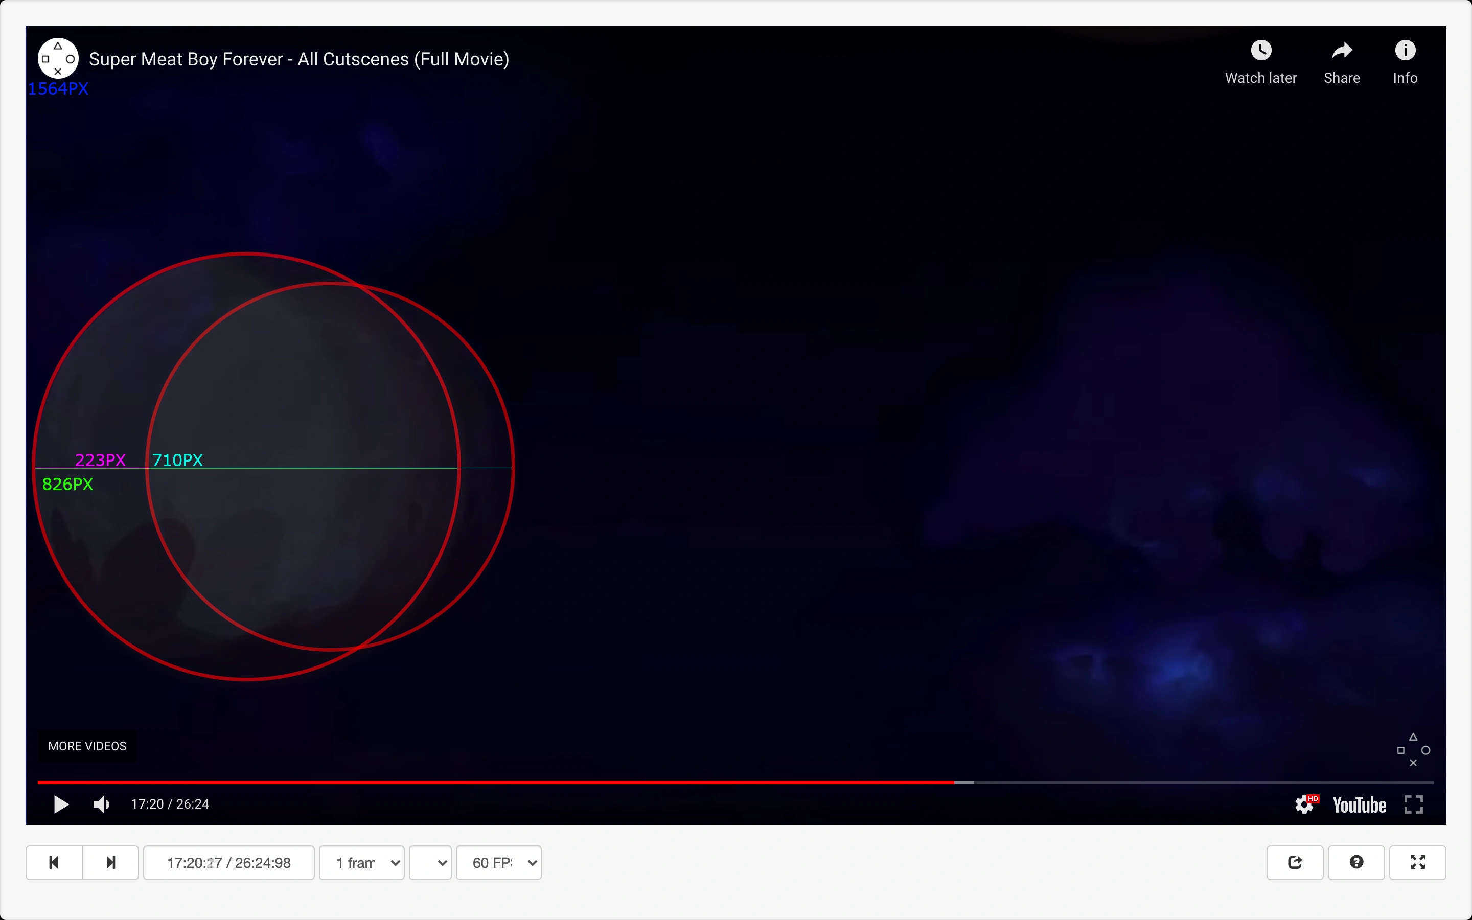Click the share/export icon button
The height and width of the screenshot is (920, 1472).
1294,862
